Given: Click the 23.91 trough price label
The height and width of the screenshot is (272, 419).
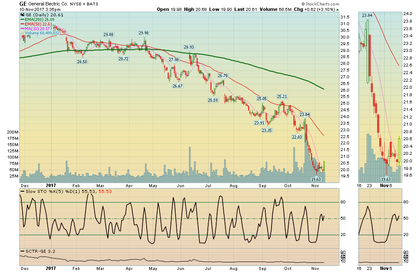Looking at the screenshot, I should (259, 123).
